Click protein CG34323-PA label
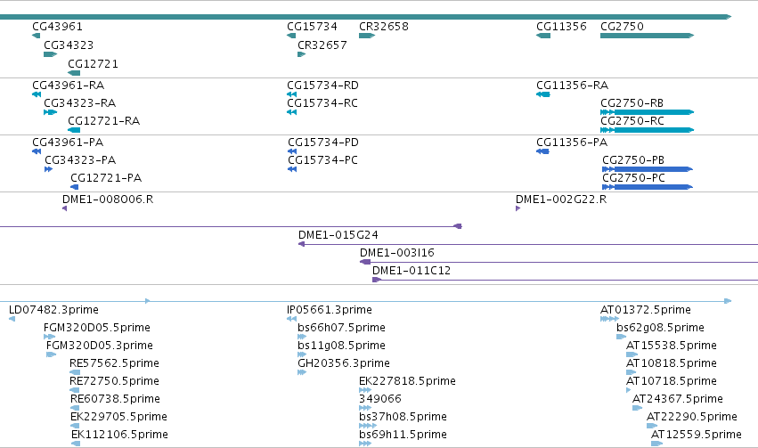The image size is (758, 448). 80,160
